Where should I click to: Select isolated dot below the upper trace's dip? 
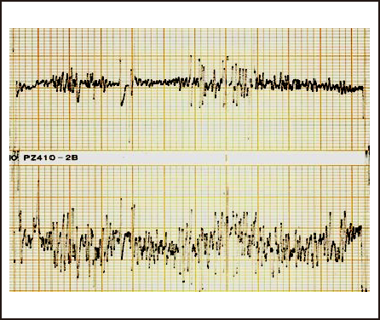coord(130,141)
